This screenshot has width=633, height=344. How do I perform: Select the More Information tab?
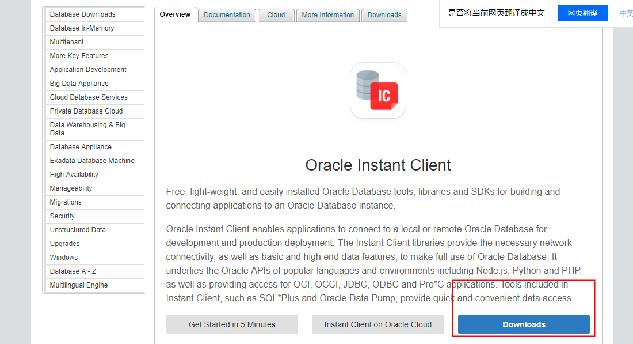tap(328, 15)
